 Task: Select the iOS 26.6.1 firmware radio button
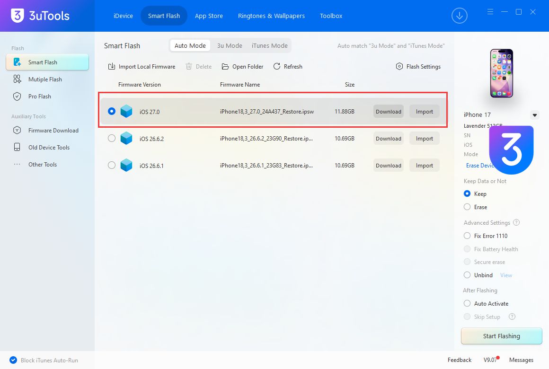(x=112, y=165)
